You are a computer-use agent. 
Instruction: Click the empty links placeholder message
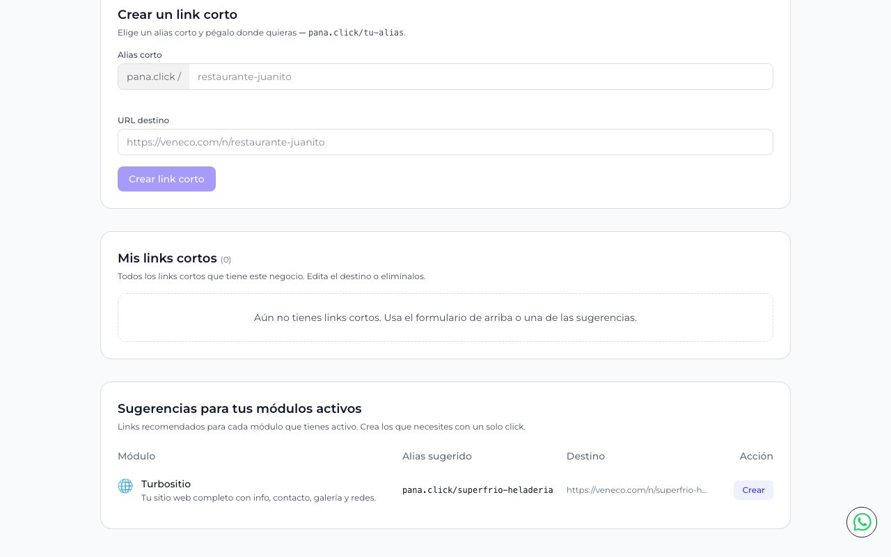[445, 317]
